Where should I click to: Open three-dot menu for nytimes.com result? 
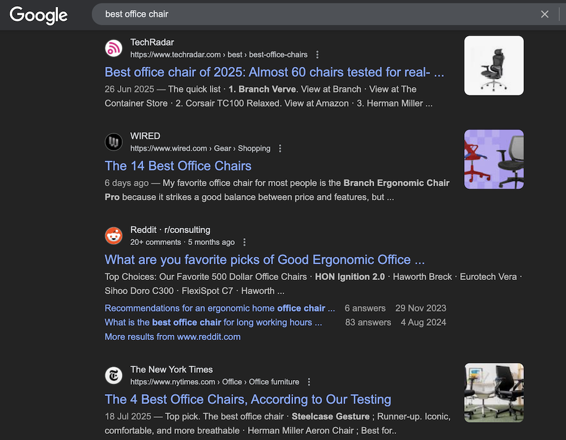click(x=309, y=382)
